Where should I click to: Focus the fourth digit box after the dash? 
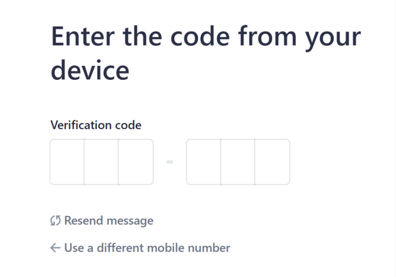click(203, 162)
